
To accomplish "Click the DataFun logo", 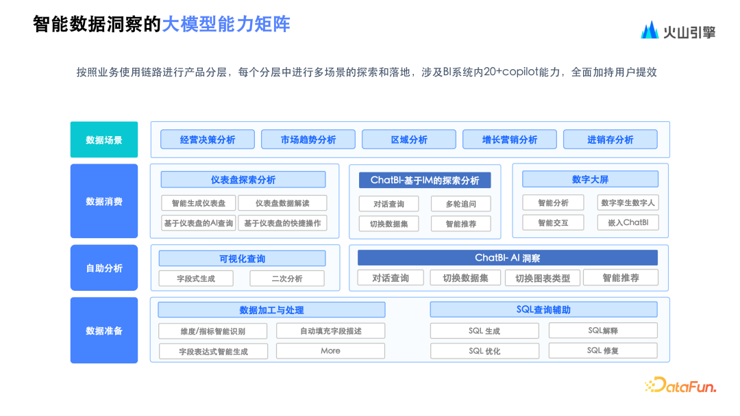I will (680, 386).
